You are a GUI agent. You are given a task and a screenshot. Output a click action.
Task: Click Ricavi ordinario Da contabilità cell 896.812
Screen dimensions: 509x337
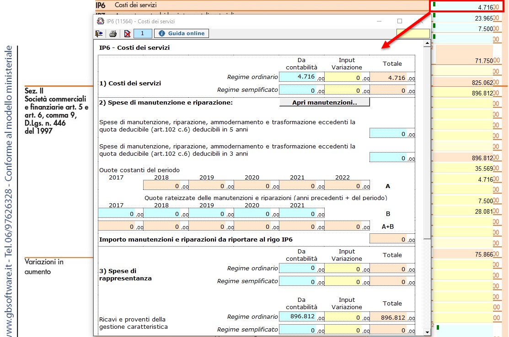click(301, 316)
